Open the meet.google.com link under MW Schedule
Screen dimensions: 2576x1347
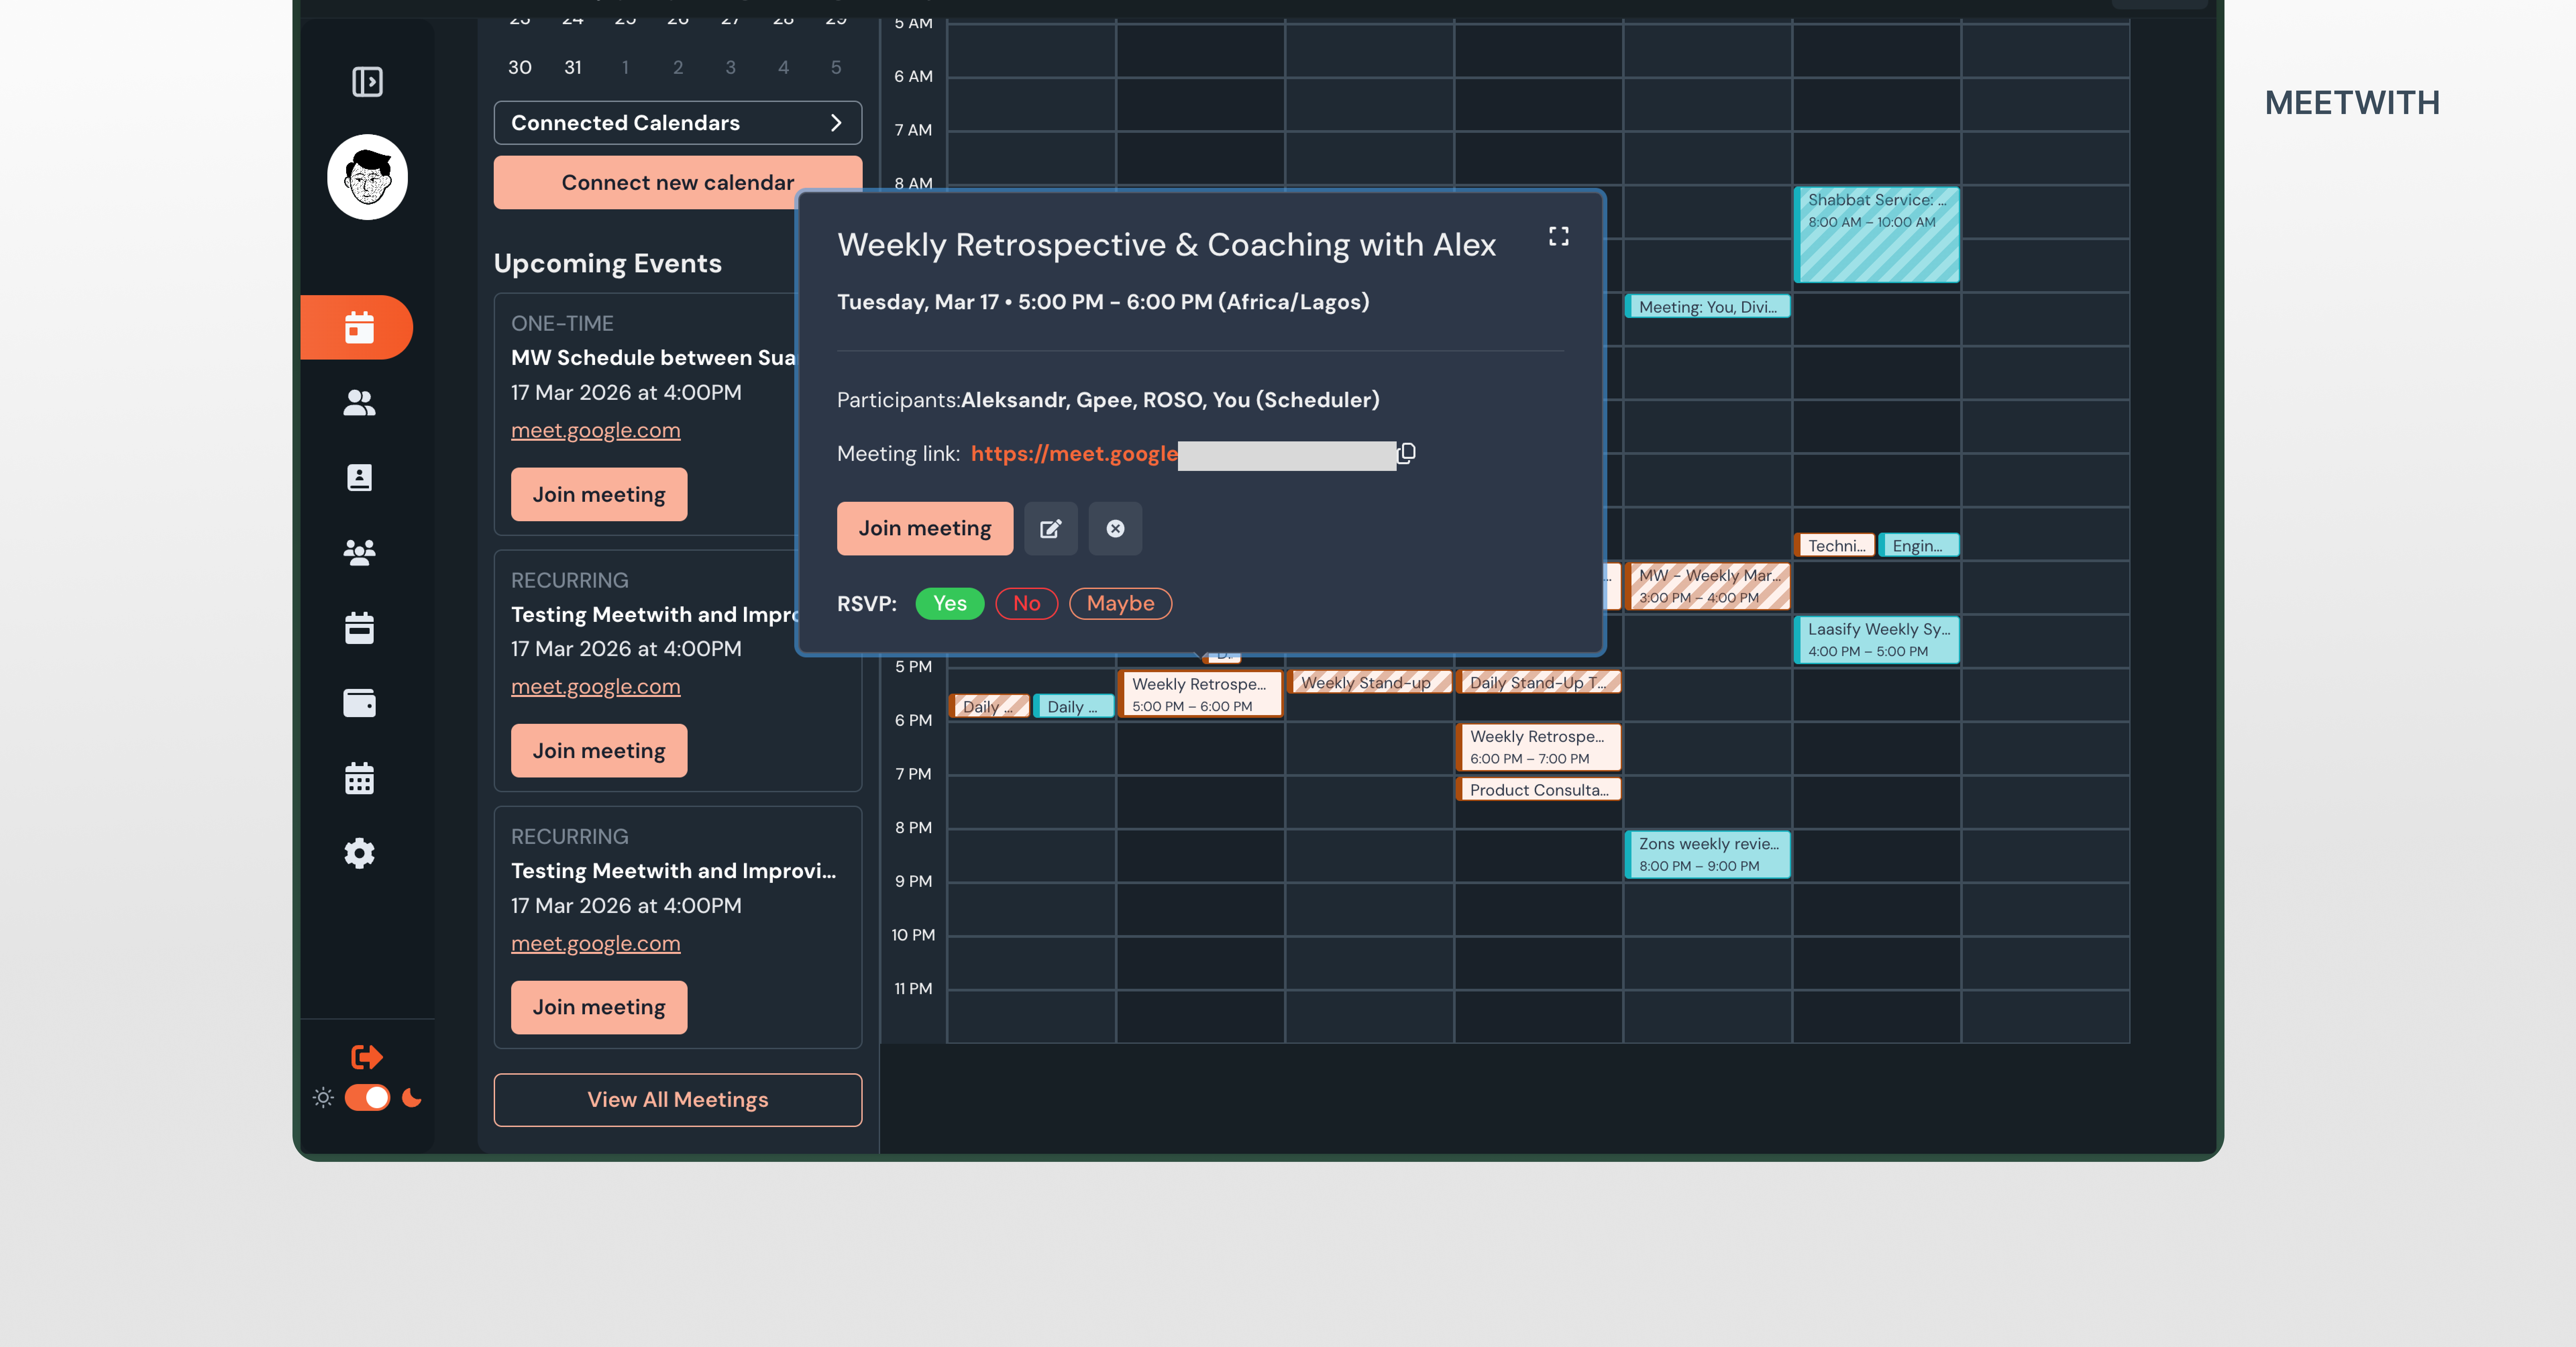tap(595, 430)
